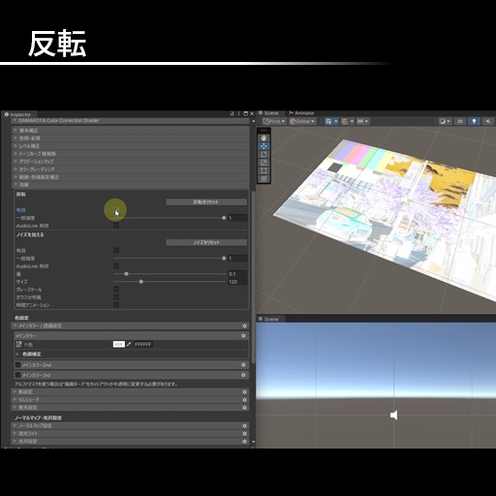The width and height of the screenshot is (496, 496).
Task: Toggle the 2D view mode button
Action: [460, 121]
